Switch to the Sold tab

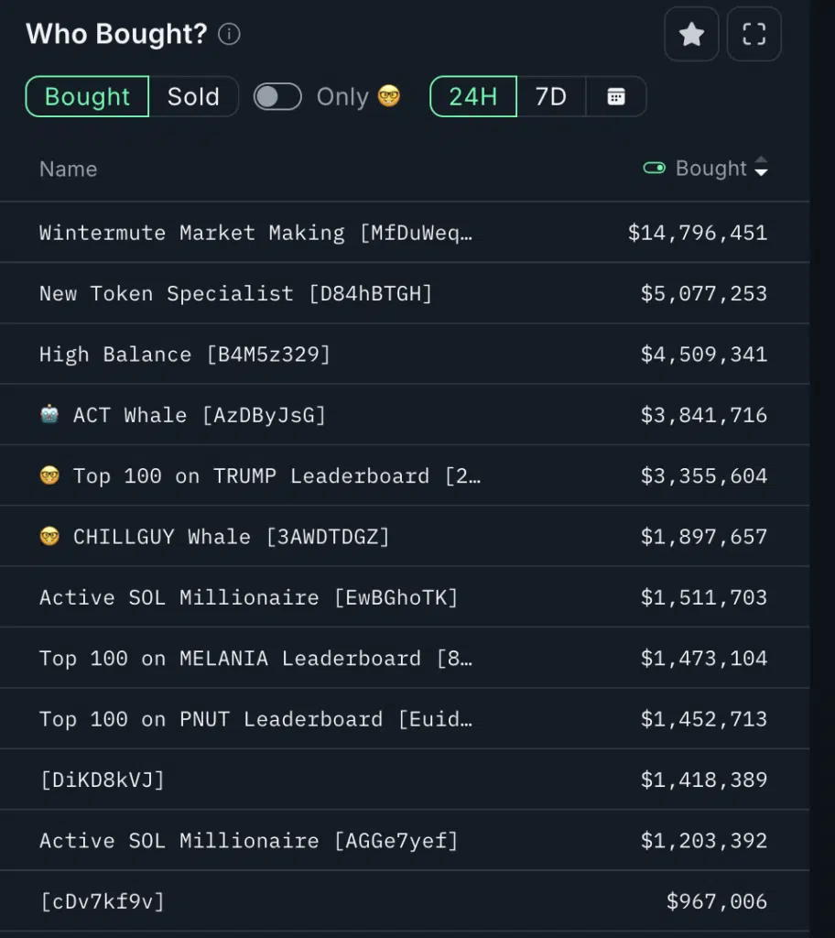point(193,96)
